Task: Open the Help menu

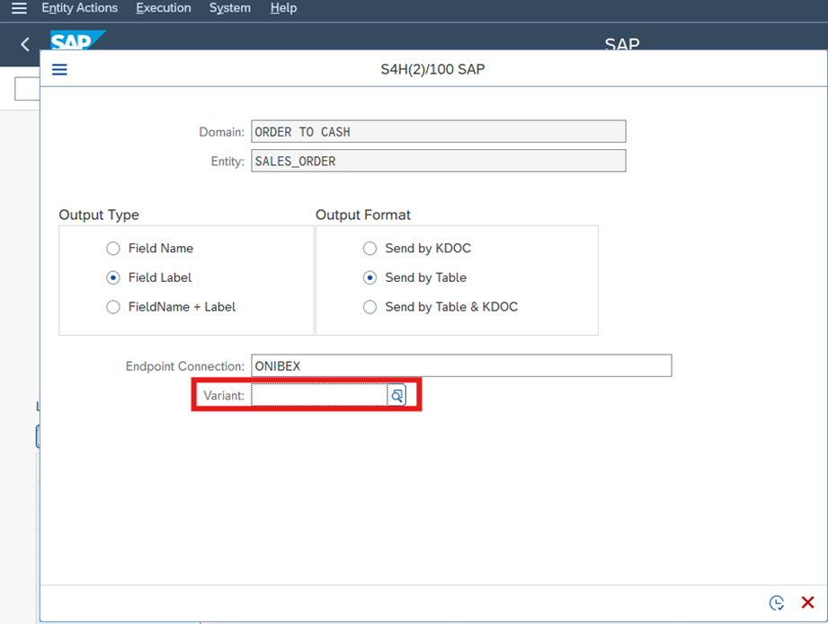Action: coord(283,8)
